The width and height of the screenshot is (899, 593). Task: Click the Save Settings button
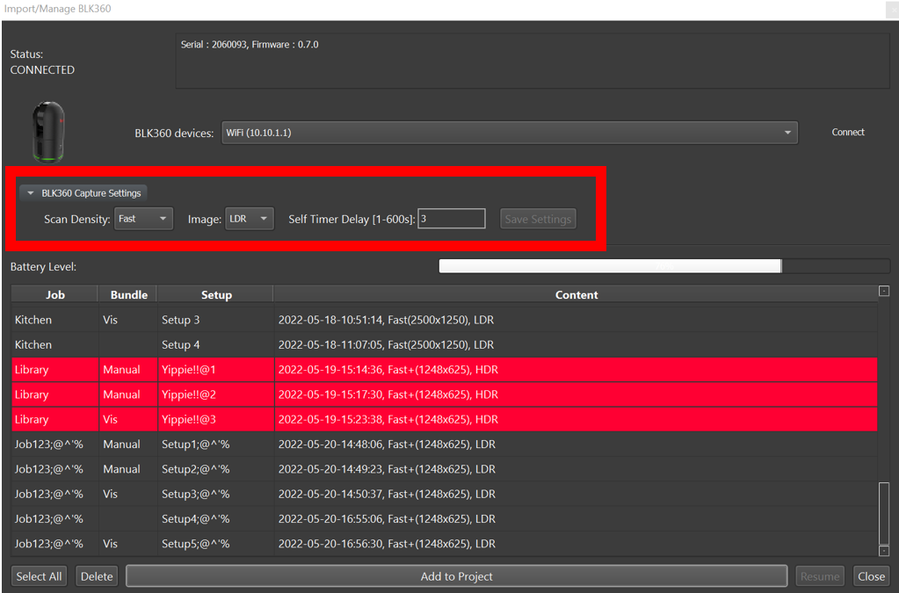click(538, 219)
